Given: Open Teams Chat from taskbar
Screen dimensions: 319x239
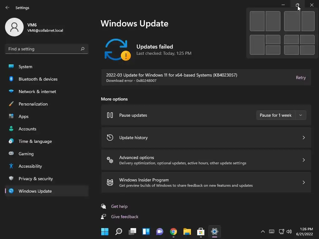Looking at the screenshot, I should point(160,232).
